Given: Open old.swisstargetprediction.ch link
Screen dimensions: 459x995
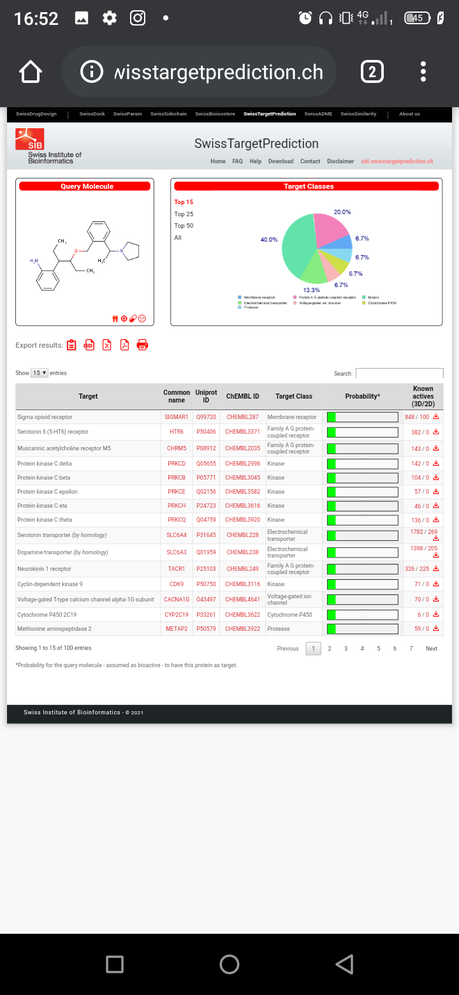Looking at the screenshot, I should pos(397,161).
